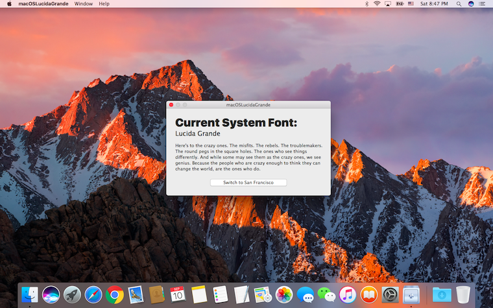Open Safari browser in dock
The image size is (493, 308).
point(93,294)
